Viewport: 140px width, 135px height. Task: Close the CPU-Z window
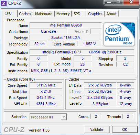coord(131,2)
